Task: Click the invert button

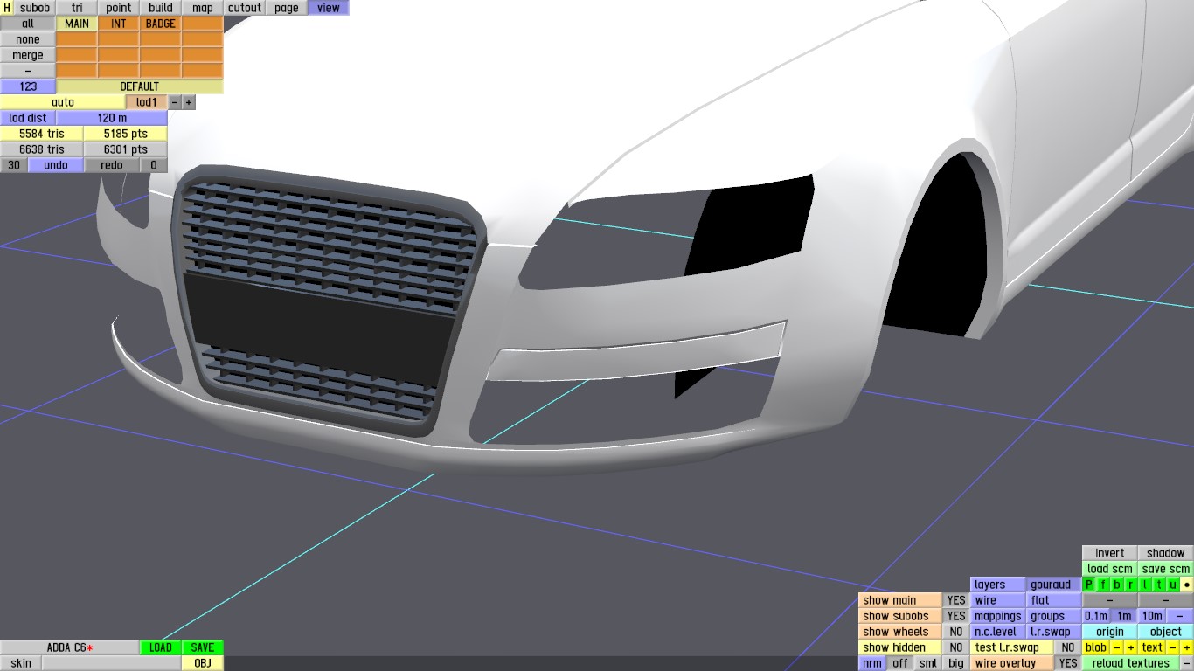Action: pyautogui.click(x=1110, y=553)
